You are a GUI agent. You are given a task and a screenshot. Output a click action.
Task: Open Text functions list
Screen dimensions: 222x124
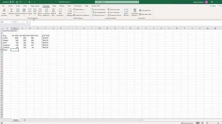pos(35,12)
